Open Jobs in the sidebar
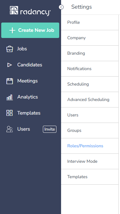The width and height of the screenshot is (120, 214). pos(22,49)
